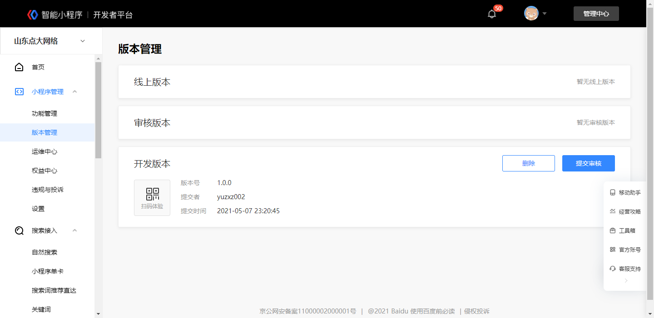Select 运维中心 in the sidebar menu

(x=45, y=152)
